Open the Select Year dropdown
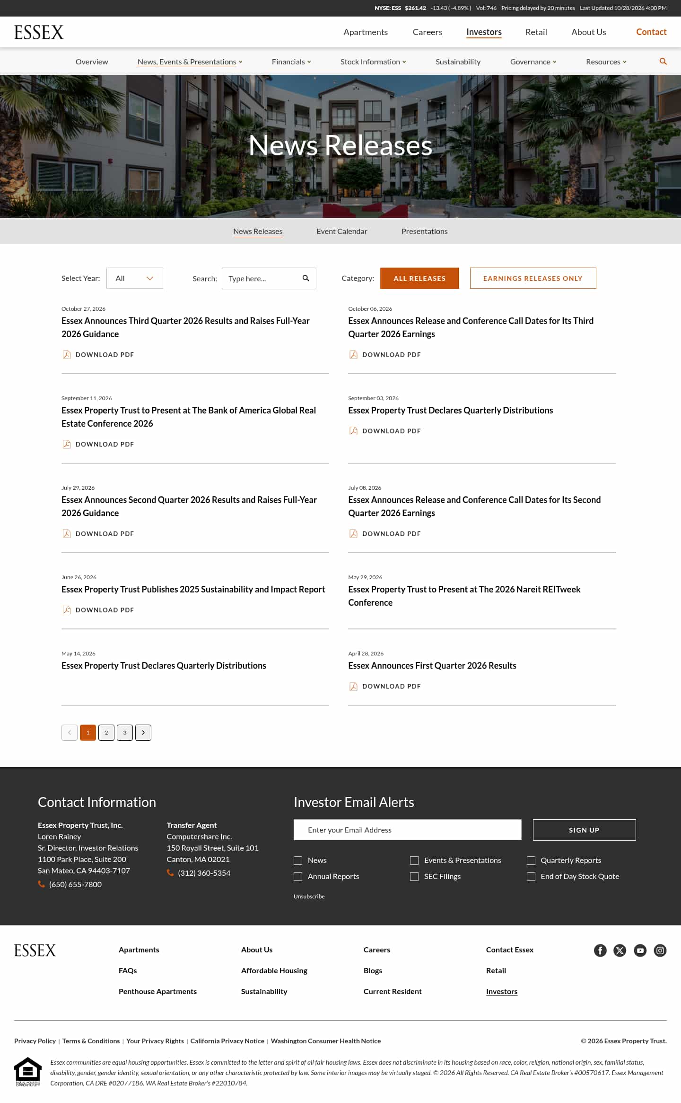 coord(135,278)
